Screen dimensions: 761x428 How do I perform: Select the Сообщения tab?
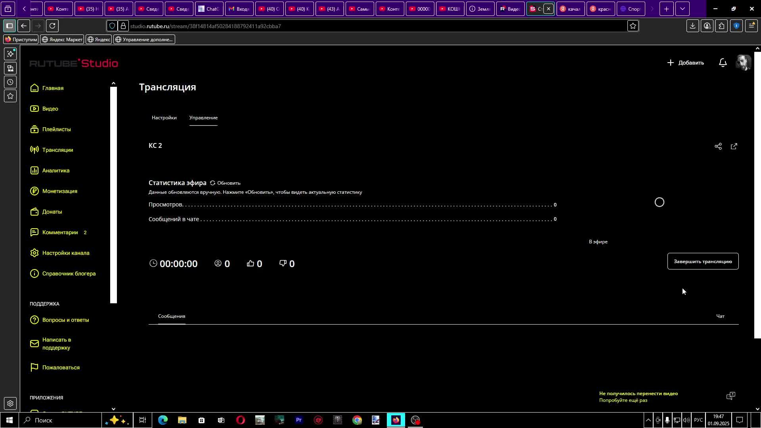pyautogui.click(x=171, y=316)
